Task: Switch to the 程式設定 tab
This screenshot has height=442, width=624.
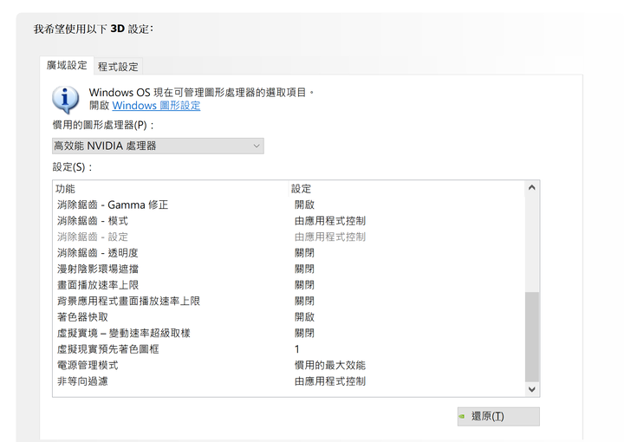Action: click(x=118, y=66)
